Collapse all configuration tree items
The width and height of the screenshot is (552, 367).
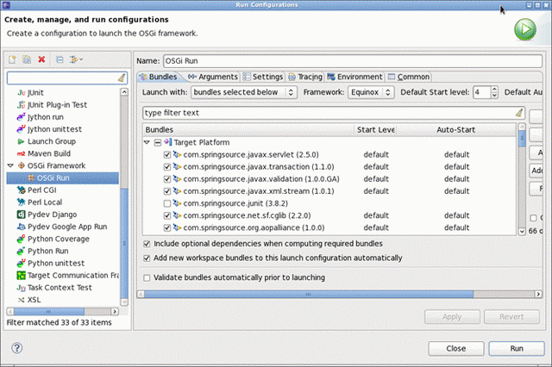click(x=60, y=59)
